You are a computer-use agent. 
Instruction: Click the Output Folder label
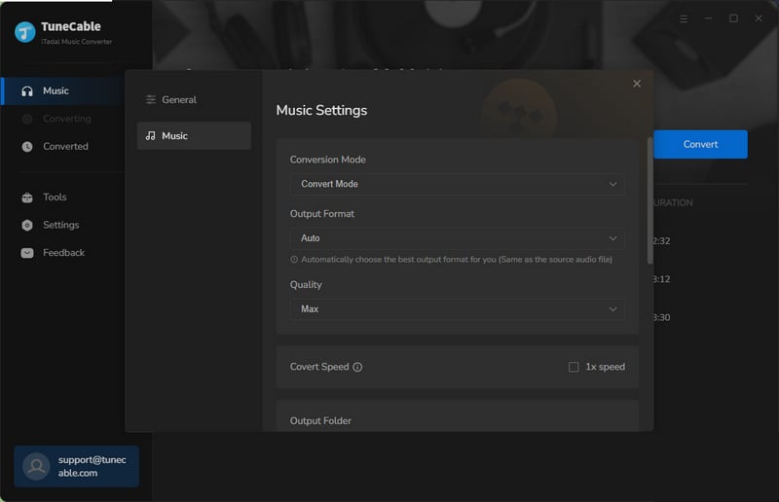320,421
